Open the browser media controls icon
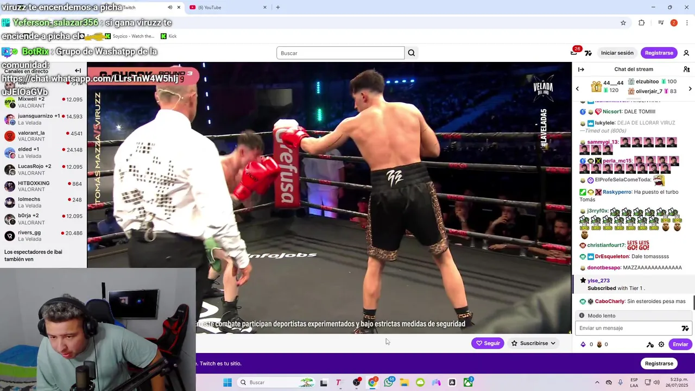The image size is (695, 391). [661, 23]
